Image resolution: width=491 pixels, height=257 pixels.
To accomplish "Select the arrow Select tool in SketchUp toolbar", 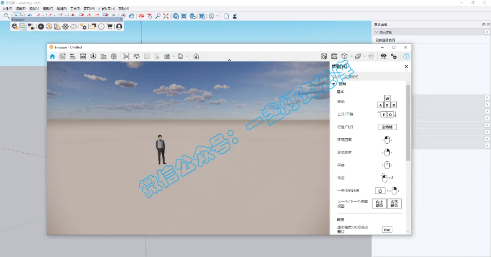I will tap(16, 15).
